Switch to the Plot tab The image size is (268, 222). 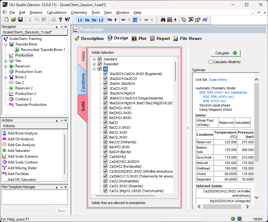pos(139,38)
